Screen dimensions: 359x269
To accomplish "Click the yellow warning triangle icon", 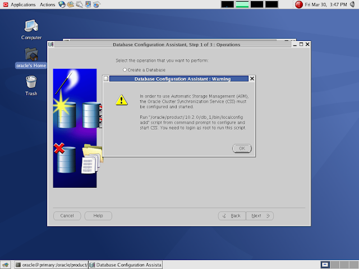I will [x=122, y=100].
